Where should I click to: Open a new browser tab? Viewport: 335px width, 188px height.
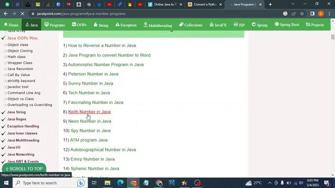click(x=270, y=5)
